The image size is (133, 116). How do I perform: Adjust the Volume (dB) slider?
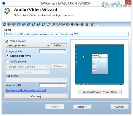53,85
